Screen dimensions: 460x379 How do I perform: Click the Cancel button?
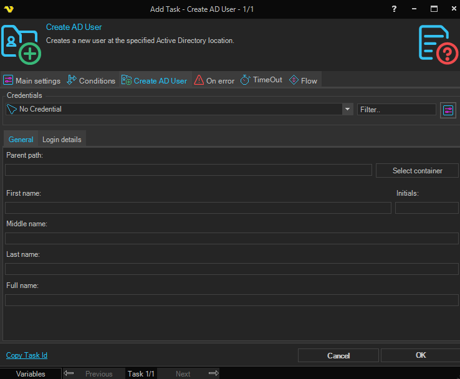[338, 355]
